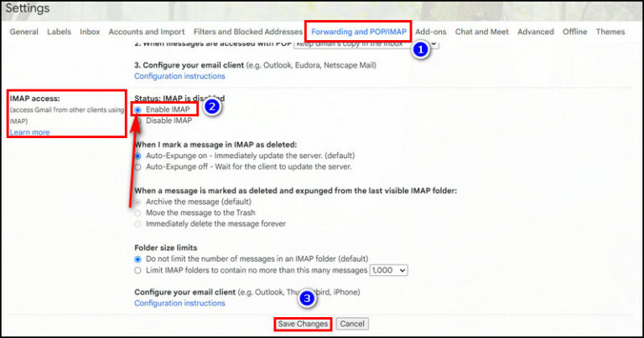This screenshot has height=338, width=644.
Task: Choose the Disable IMAP option
Action: tap(138, 120)
